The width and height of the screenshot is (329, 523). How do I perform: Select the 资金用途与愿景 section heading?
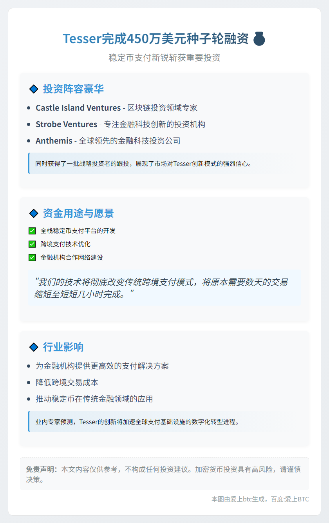(78, 213)
